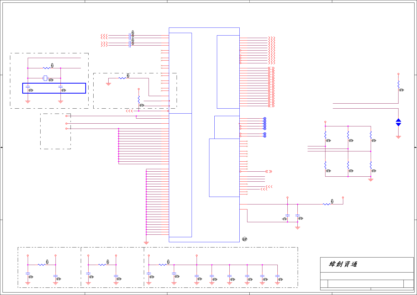
Task: Select the right load capacitor under the crystal
Action: (61, 87)
